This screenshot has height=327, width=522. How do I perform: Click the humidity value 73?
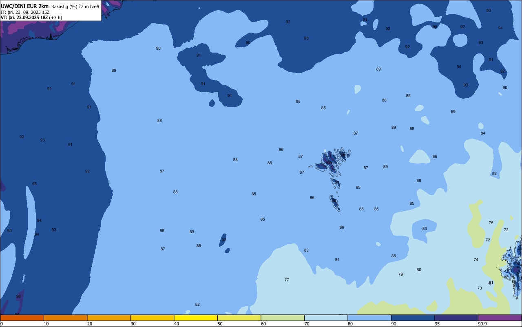pyautogui.click(x=480, y=288)
